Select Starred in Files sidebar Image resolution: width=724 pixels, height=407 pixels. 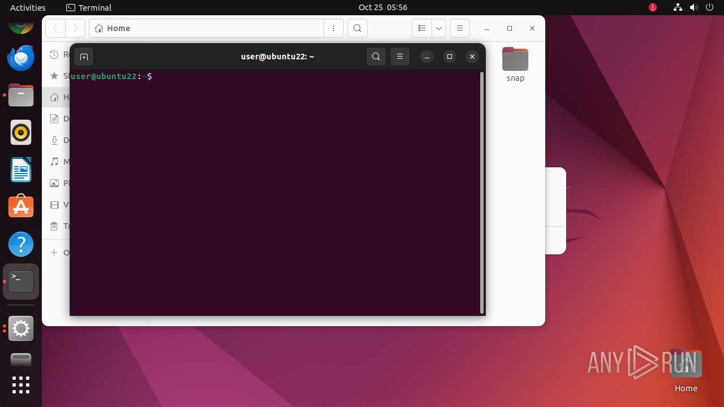point(57,76)
